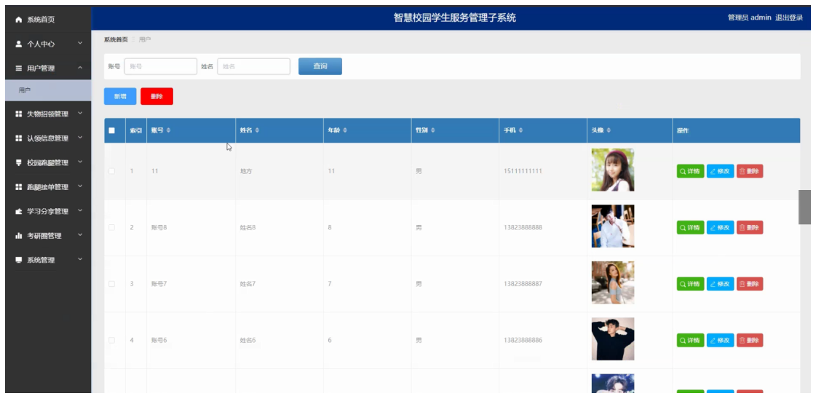Click the grid icon beside 认领信息管理
Screen dimensions: 832x404
coord(19,138)
